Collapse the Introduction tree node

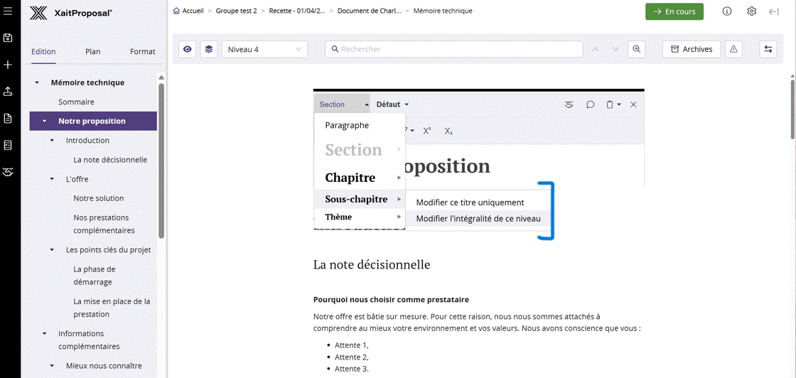[x=52, y=141]
